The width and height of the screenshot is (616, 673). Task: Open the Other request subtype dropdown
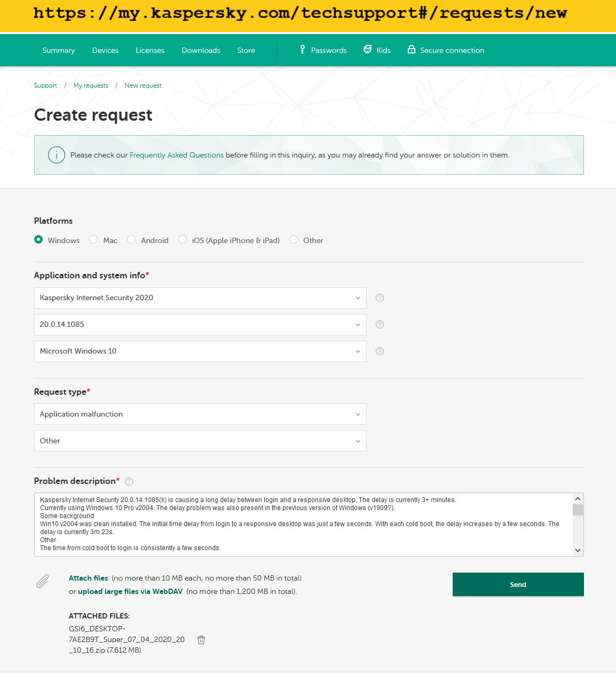pyautogui.click(x=200, y=441)
